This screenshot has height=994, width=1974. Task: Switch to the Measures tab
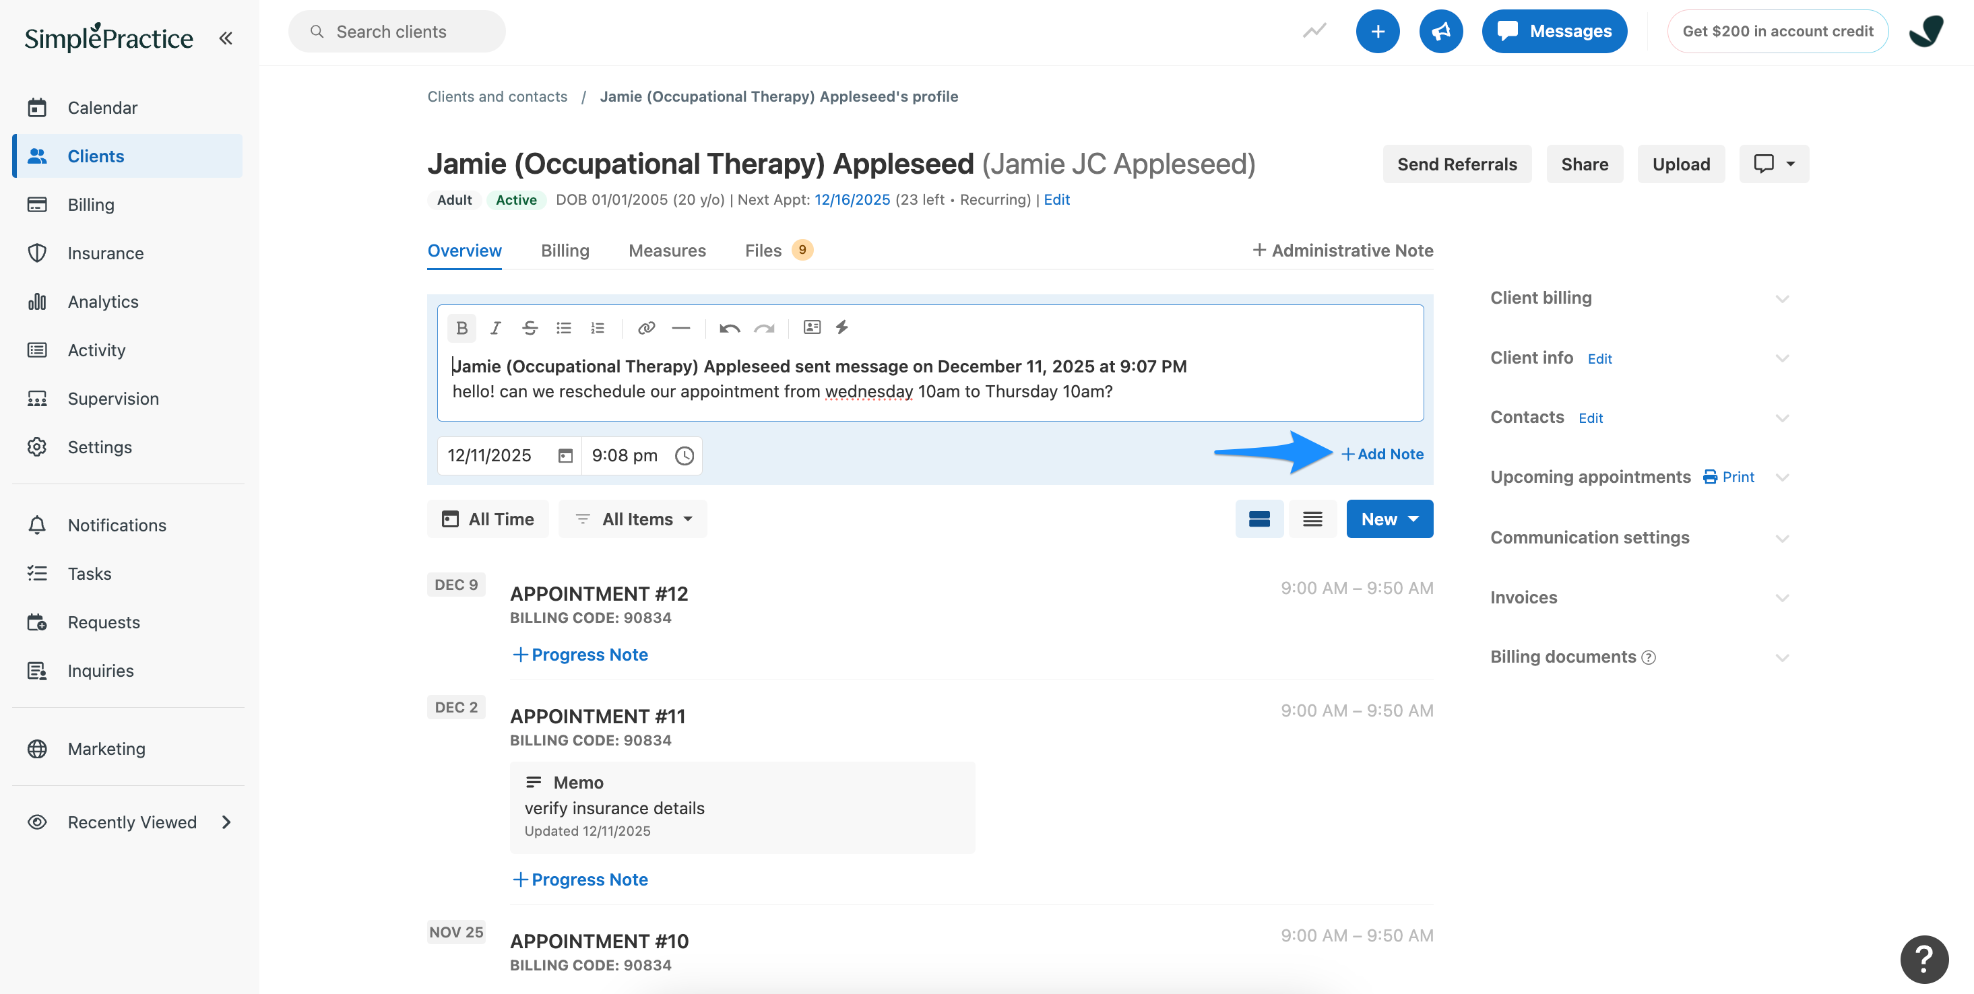coord(667,251)
